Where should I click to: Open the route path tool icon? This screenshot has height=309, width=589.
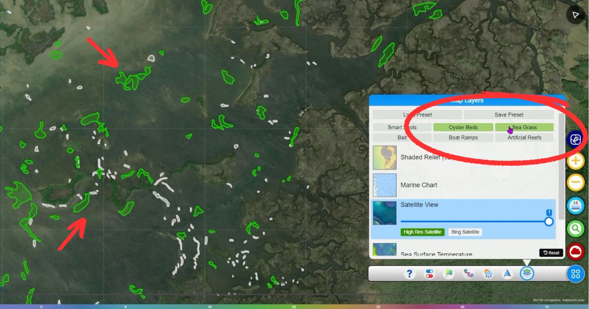click(468, 274)
